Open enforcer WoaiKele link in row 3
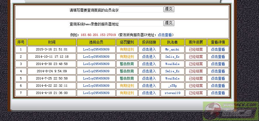The image size is (259, 121). pyautogui.click(x=172, y=64)
